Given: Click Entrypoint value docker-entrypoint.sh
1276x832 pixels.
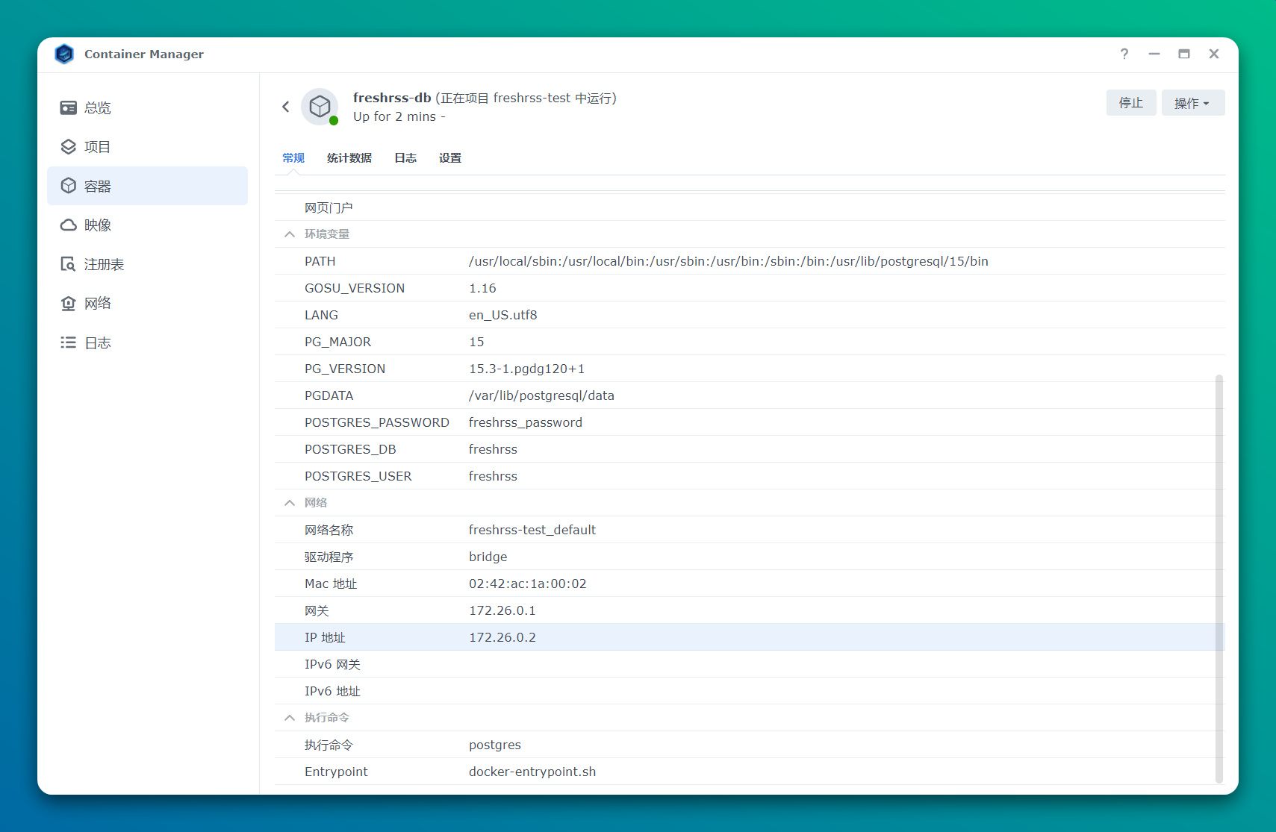Looking at the screenshot, I should [x=532, y=772].
